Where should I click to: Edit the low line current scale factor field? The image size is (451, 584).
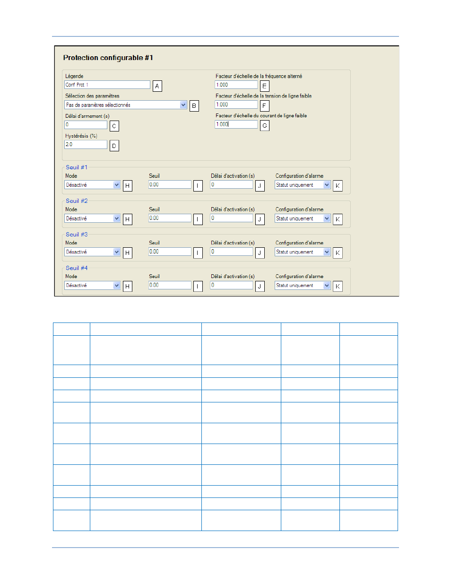pyautogui.click(x=236, y=124)
